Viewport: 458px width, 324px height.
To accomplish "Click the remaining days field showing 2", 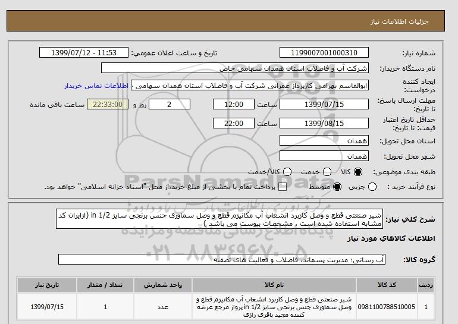I will click(170, 104).
